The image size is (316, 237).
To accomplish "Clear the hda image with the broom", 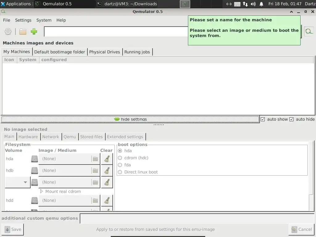I will (107, 159).
